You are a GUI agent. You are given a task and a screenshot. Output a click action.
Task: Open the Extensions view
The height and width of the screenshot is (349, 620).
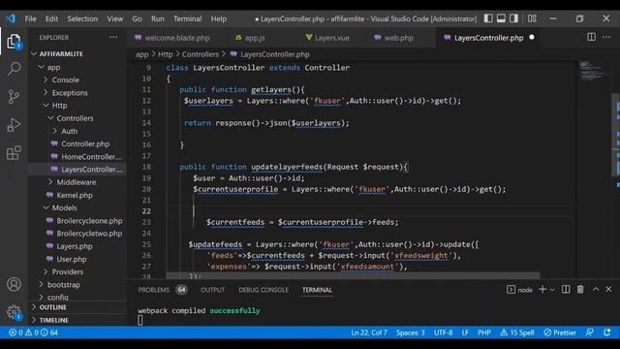click(x=14, y=153)
